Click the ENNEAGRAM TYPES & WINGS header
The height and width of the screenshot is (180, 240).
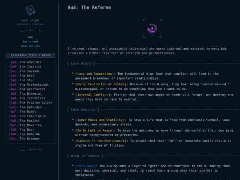[x=31, y=55]
